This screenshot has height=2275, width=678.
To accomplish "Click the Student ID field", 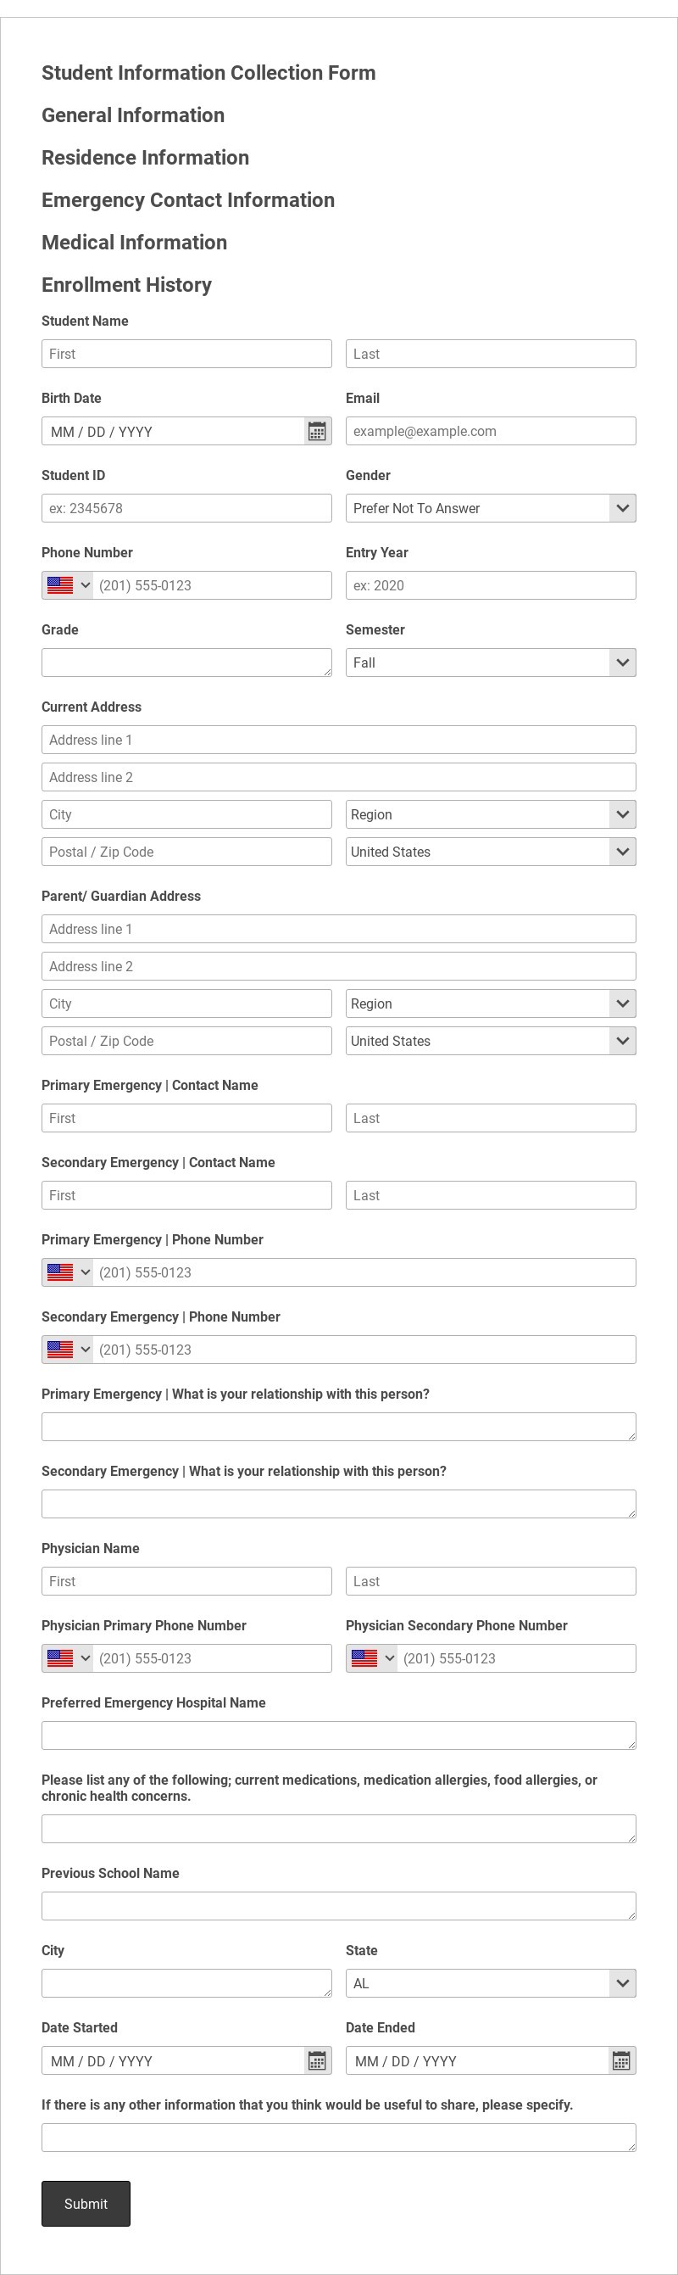I will coord(186,508).
